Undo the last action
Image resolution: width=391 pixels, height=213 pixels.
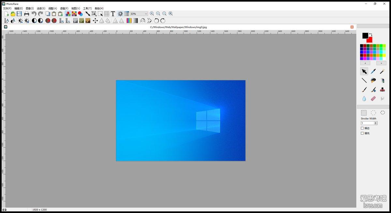coord(34,14)
